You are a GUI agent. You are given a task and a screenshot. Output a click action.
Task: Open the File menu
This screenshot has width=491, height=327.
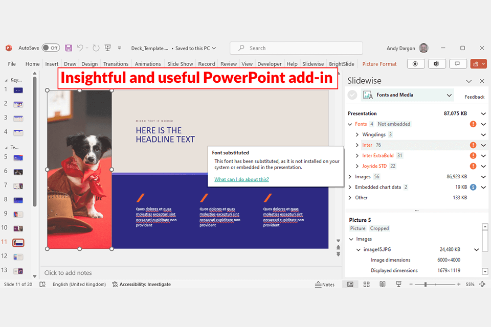click(x=12, y=64)
